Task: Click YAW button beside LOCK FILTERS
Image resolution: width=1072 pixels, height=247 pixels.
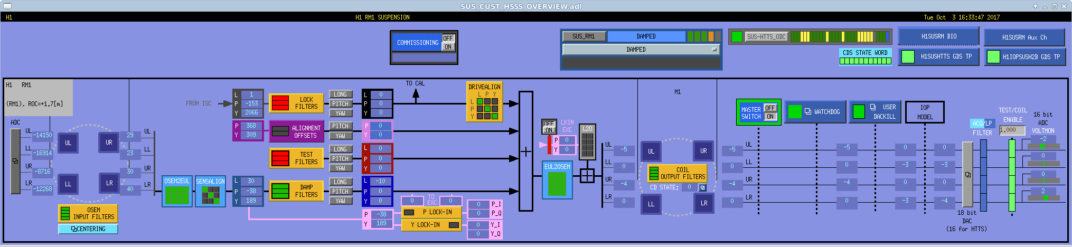Action: [x=341, y=113]
